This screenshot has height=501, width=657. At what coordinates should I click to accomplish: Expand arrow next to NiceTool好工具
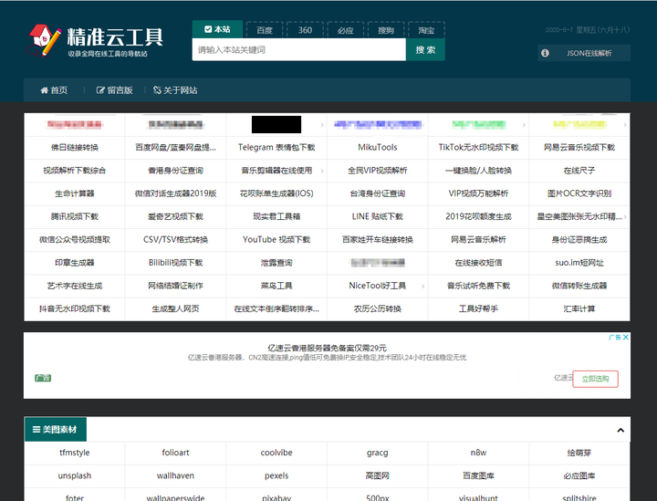coord(422,287)
